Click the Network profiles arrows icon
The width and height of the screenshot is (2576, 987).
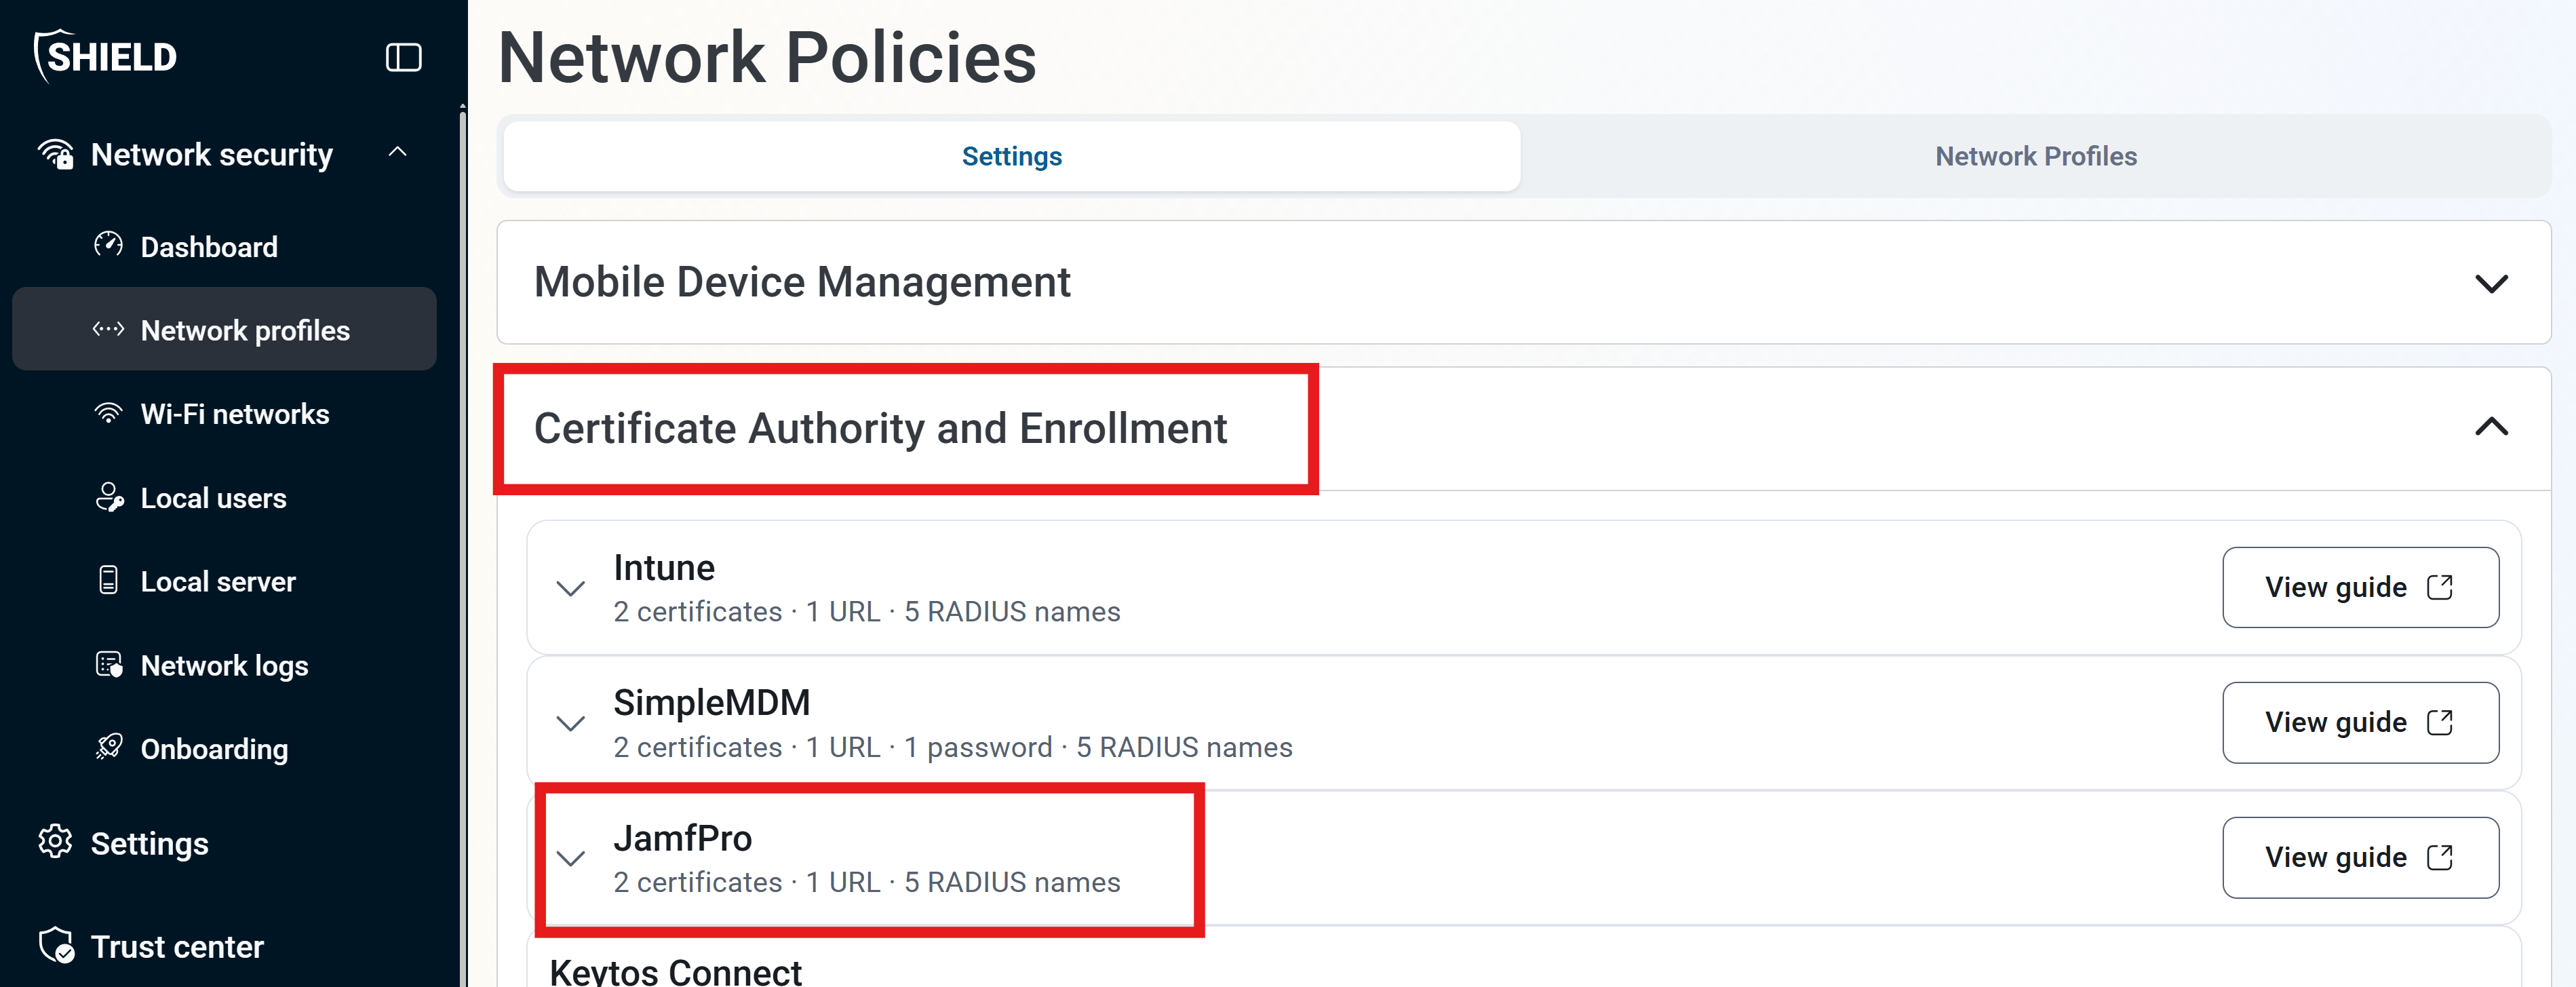[108, 329]
